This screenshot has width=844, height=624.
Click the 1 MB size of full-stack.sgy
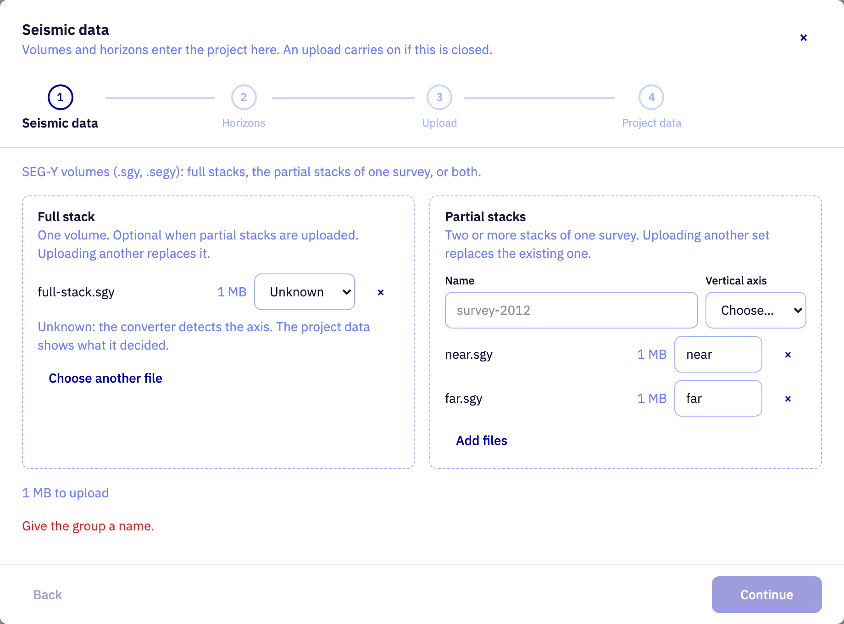point(232,292)
